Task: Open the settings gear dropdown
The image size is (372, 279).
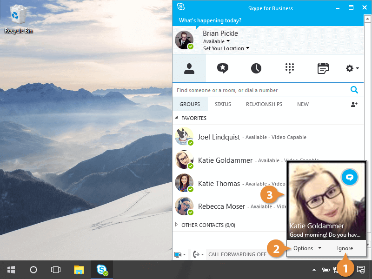Action: click(352, 68)
